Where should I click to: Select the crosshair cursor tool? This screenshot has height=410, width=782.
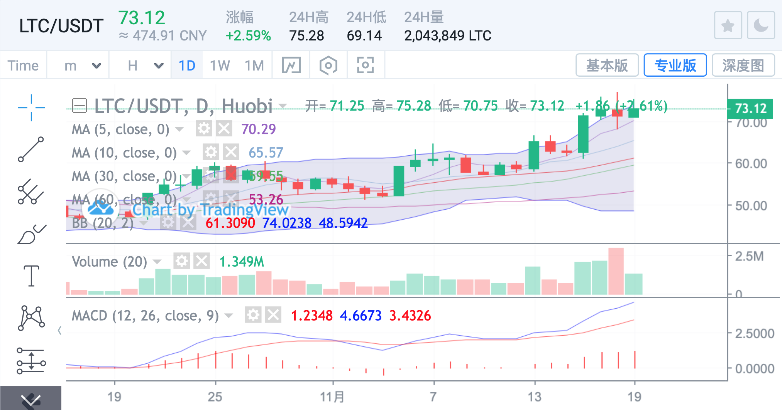[31, 108]
